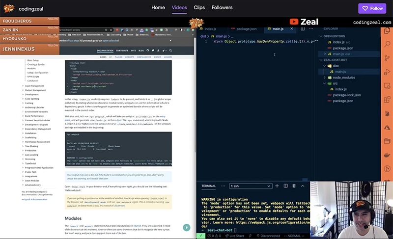
Task: Click the errors and warnings count in status bar
Action: (214, 236)
